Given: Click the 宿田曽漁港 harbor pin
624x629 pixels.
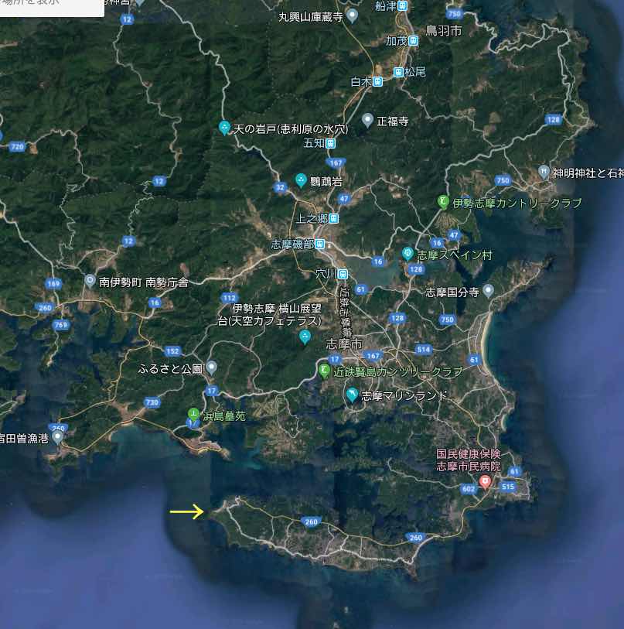Looking at the screenshot, I should tap(57, 437).
